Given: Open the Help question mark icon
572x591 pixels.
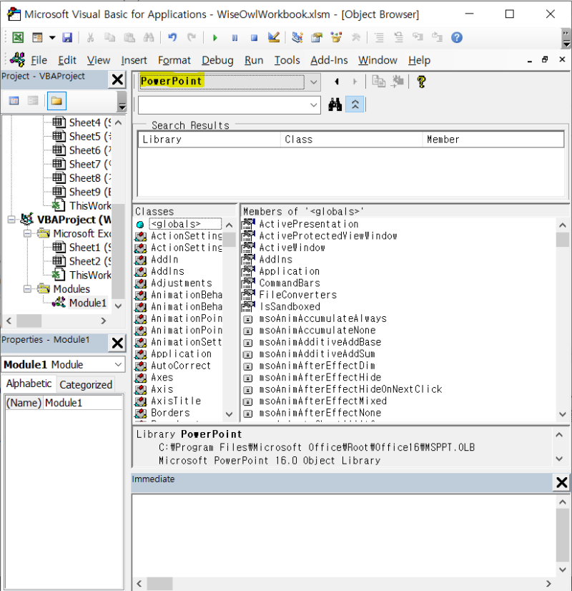Looking at the screenshot, I should click(456, 37).
